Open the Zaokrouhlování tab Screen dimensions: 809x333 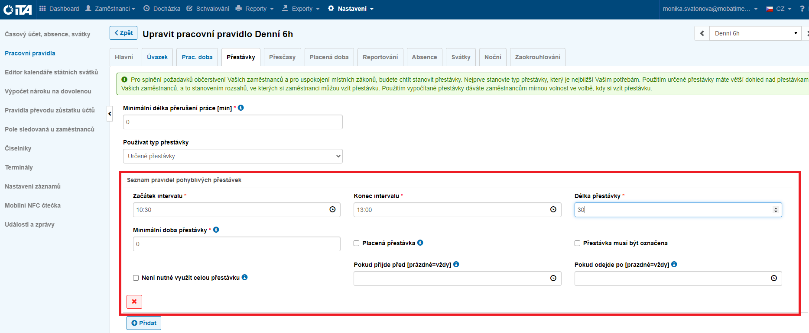[x=537, y=57]
